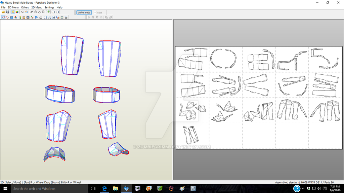Open the Action Center notification icon
This screenshot has width=344, height=193.
click(x=325, y=188)
